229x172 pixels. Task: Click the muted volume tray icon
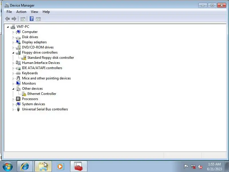(x=200, y=167)
